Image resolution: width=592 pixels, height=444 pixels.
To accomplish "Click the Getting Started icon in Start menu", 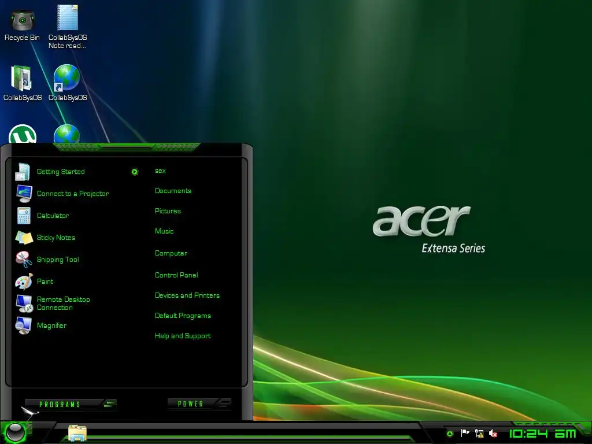I will tap(23, 172).
